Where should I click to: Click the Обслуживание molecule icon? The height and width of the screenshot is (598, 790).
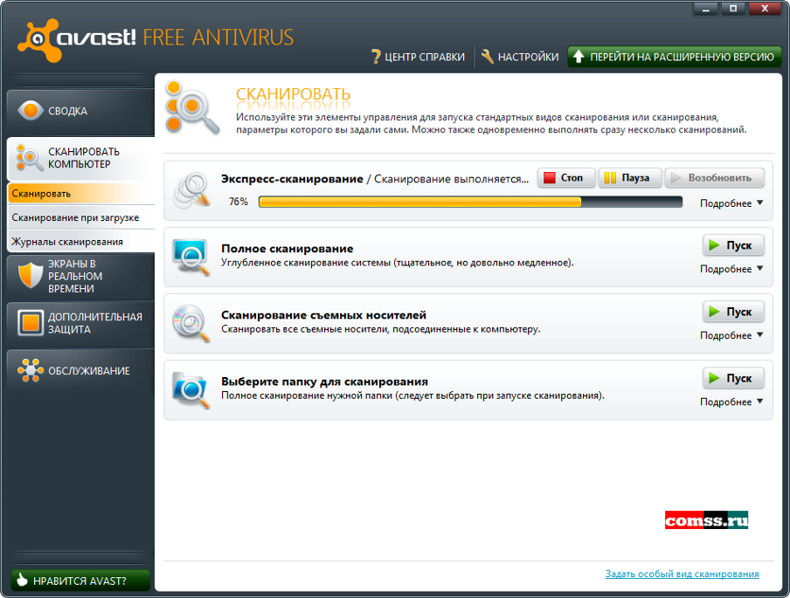31,370
